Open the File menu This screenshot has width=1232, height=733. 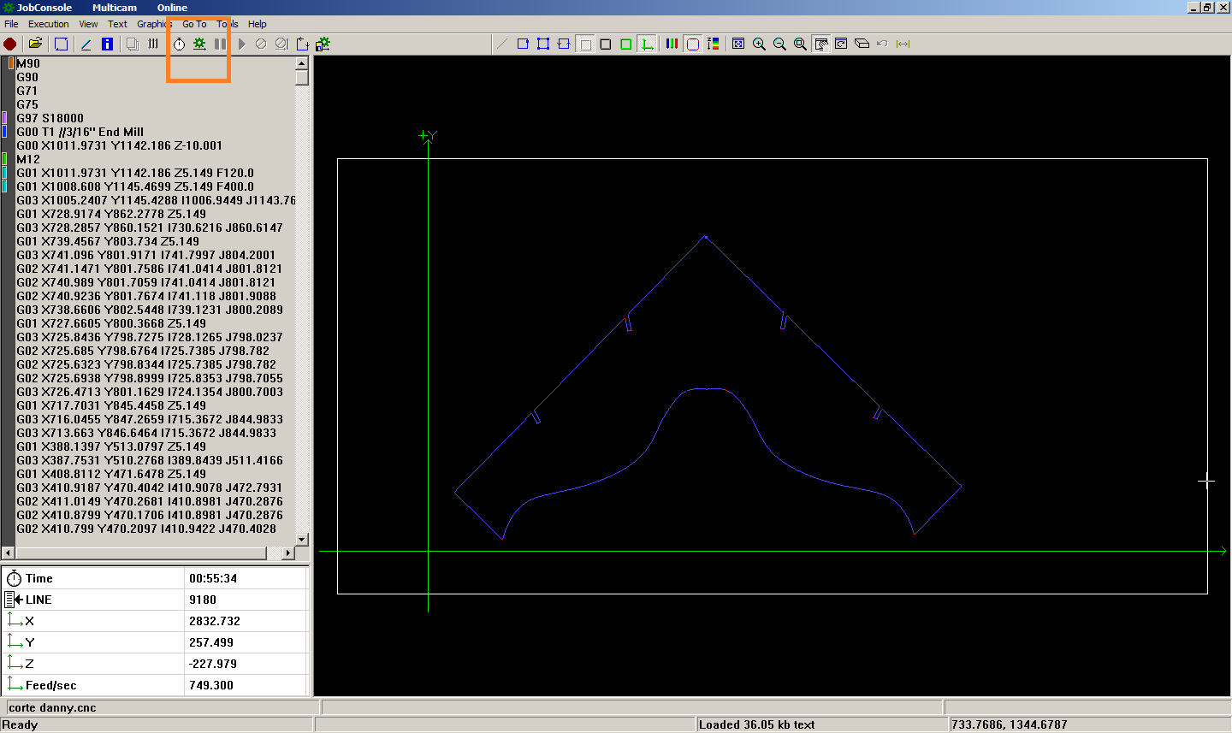pos(11,24)
